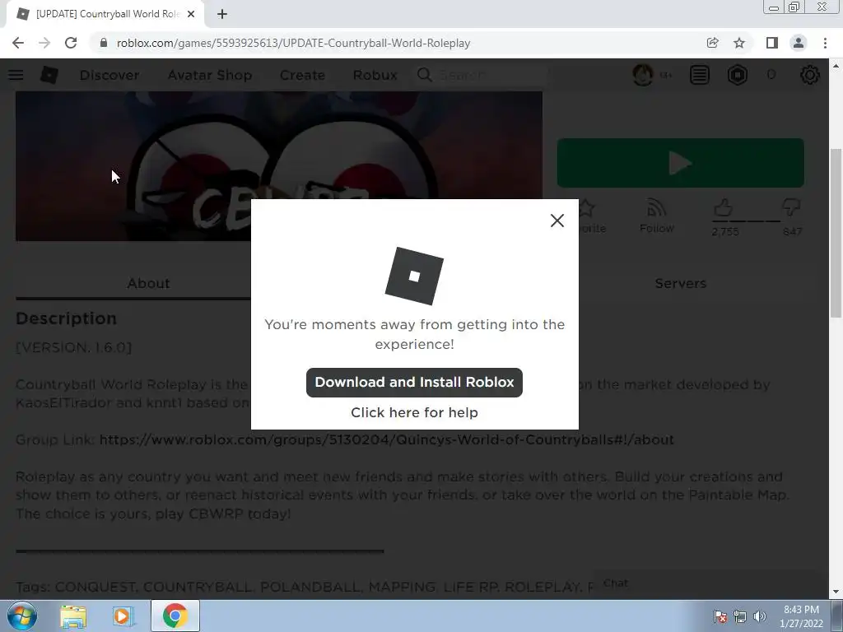Viewport: 843px width, 632px height.
Task: Open the Discover menu item
Action: [109, 75]
